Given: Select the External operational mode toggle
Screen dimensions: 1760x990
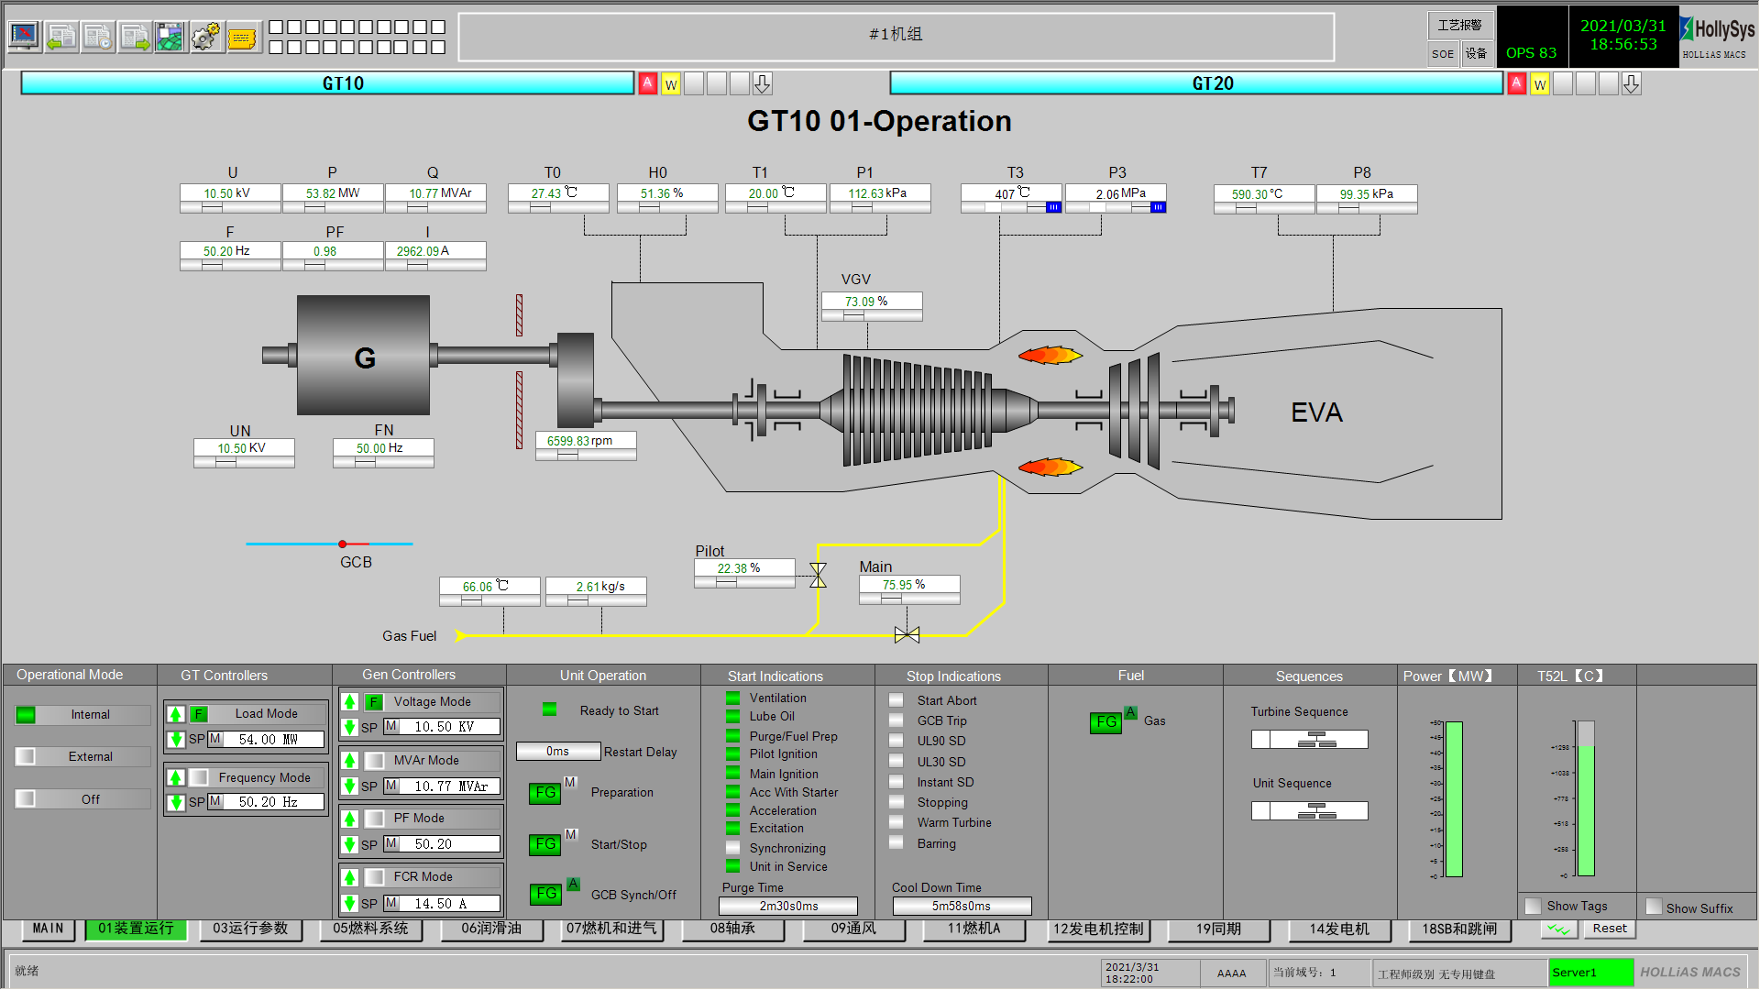Looking at the screenshot, I should point(27,756).
